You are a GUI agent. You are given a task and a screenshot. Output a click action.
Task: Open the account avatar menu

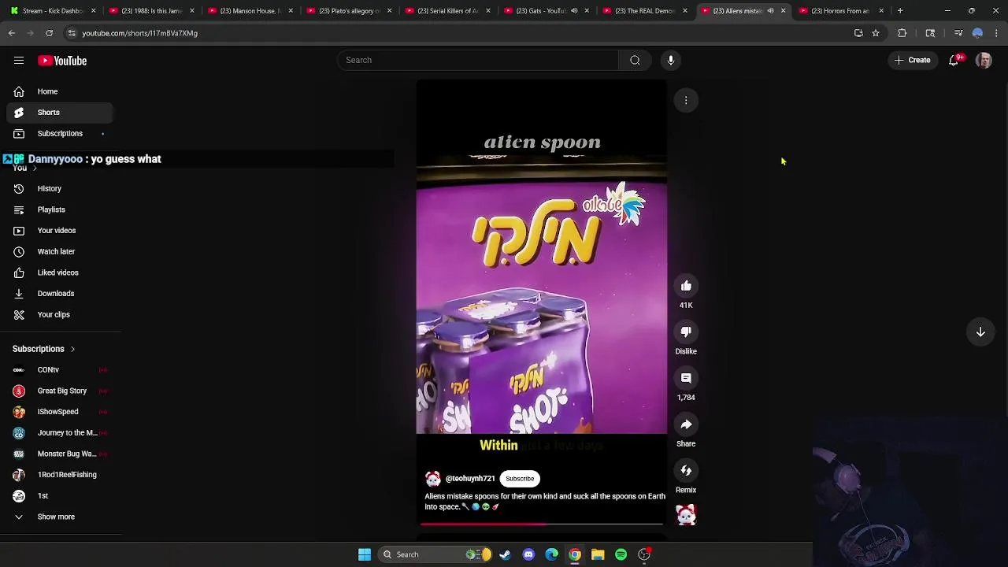[984, 60]
